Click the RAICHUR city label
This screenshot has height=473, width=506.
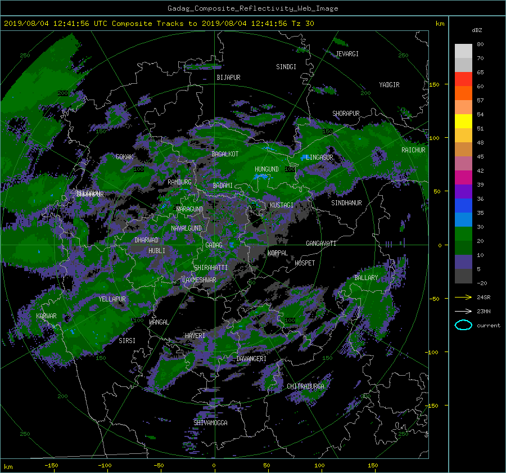pyautogui.click(x=413, y=150)
